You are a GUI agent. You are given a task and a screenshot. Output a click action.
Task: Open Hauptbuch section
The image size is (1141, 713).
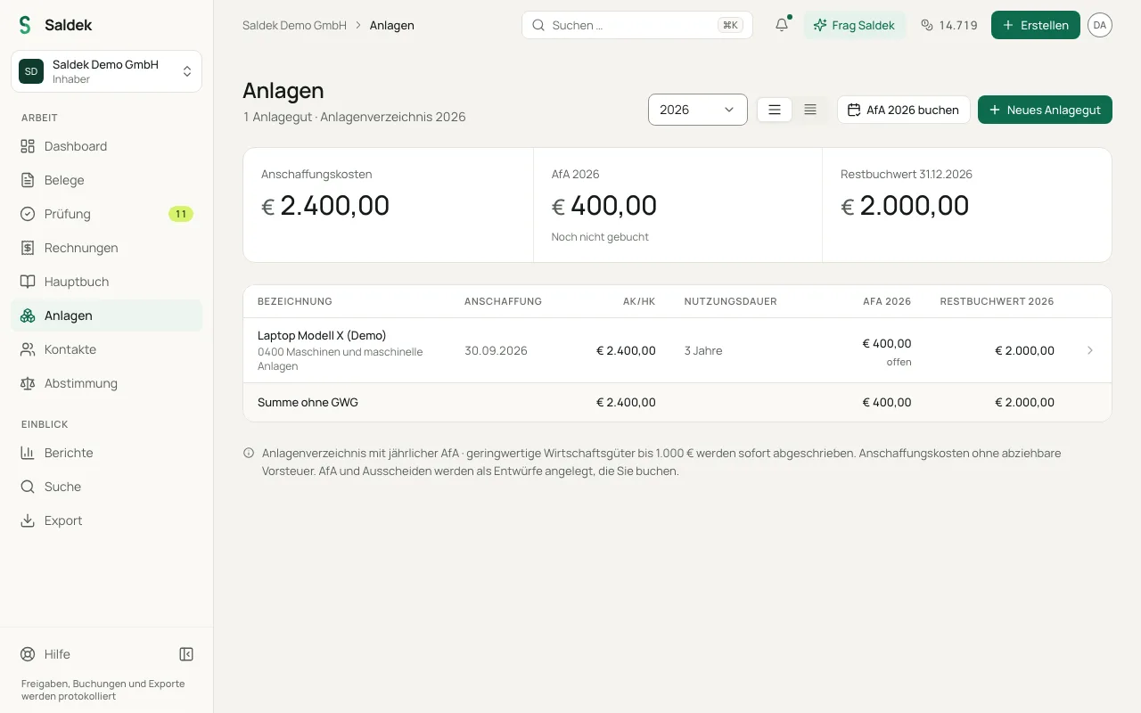coord(106,282)
